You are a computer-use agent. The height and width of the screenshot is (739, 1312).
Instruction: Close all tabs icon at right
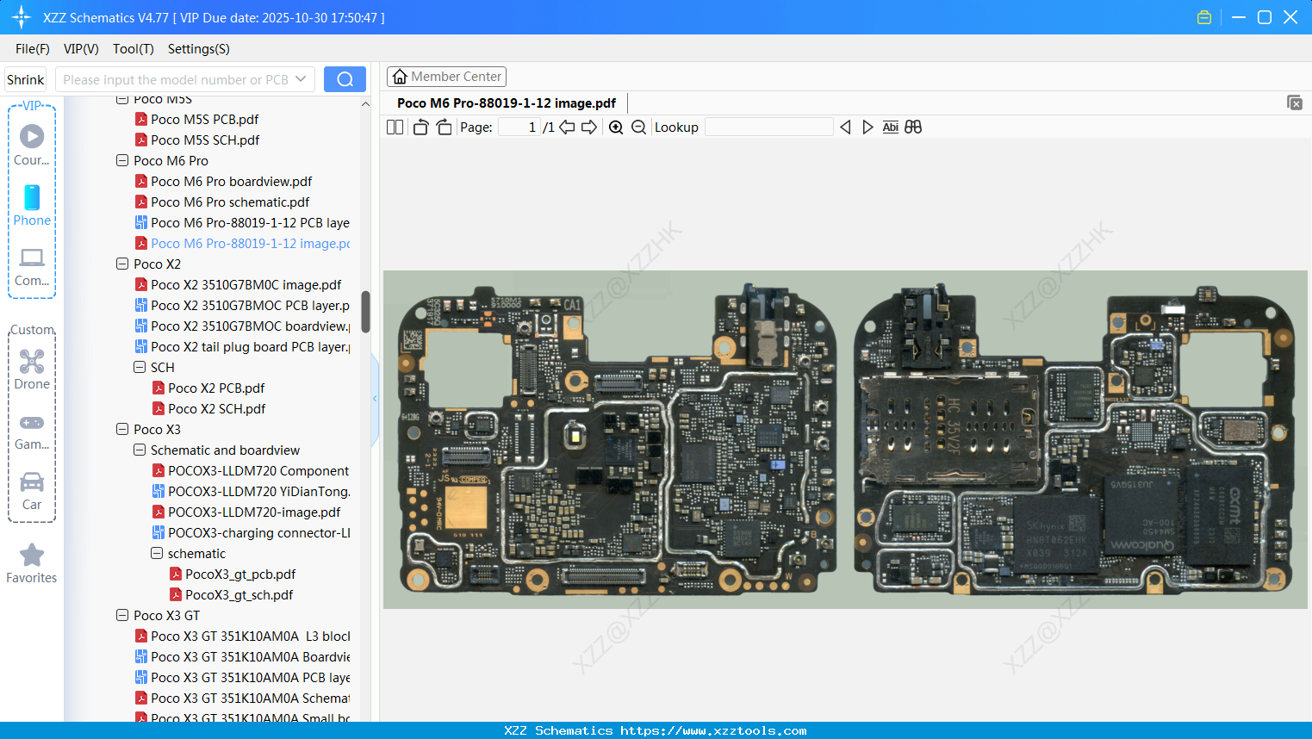[x=1295, y=102]
